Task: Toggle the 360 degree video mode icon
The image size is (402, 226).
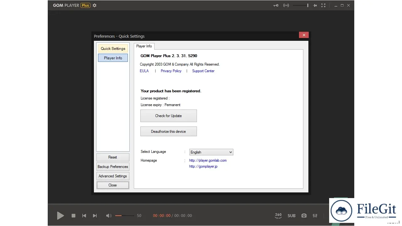Action: click(278, 216)
